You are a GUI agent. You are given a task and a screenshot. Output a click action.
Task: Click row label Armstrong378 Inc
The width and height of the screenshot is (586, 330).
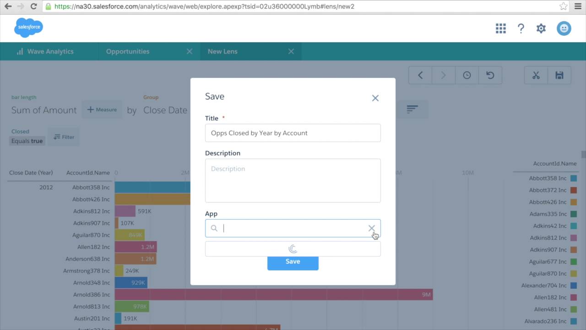(x=87, y=271)
